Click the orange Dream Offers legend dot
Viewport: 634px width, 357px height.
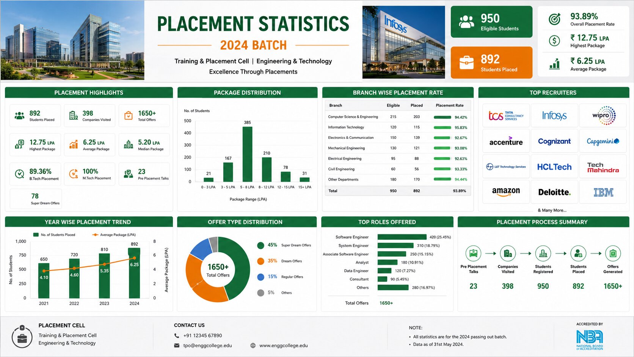click(x=261, y=261)
